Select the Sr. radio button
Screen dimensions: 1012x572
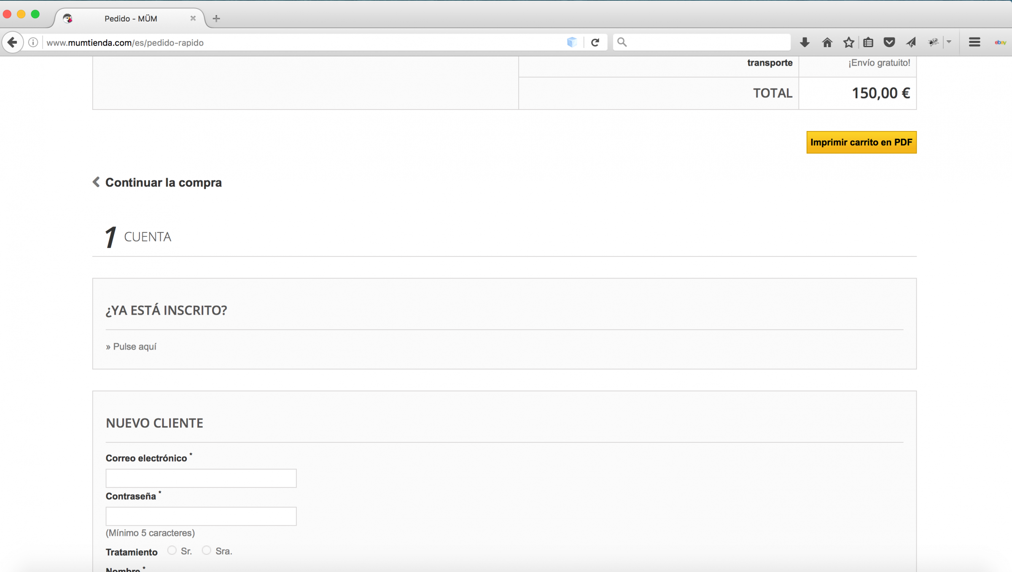click(172, 550)
